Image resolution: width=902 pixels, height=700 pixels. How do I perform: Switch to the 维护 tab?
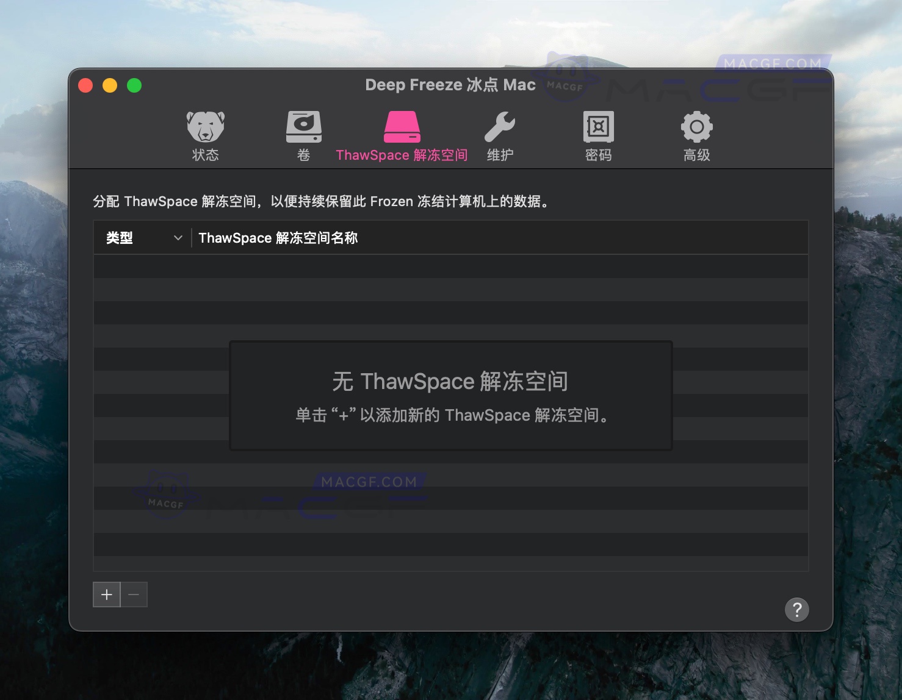pyautogui.click(x=500, y=135)
